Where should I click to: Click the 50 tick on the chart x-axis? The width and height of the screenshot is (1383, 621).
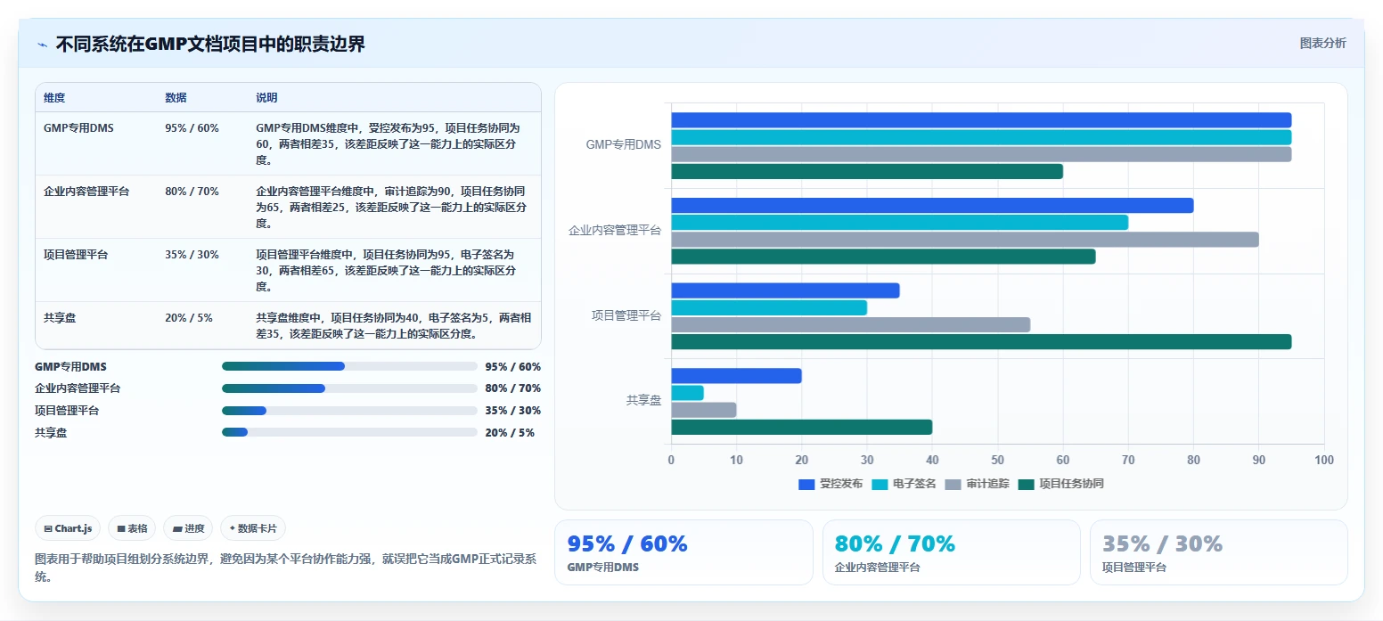[x=998, y=460]
